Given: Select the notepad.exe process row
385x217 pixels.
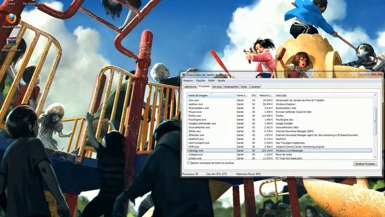Looking at the screenshot, I should click(280, 154).
